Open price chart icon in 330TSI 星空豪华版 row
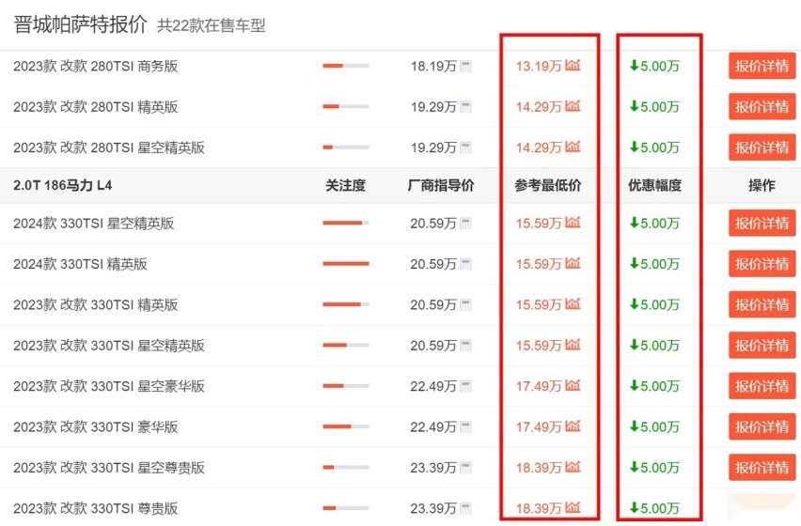 [x=573, y=386]
